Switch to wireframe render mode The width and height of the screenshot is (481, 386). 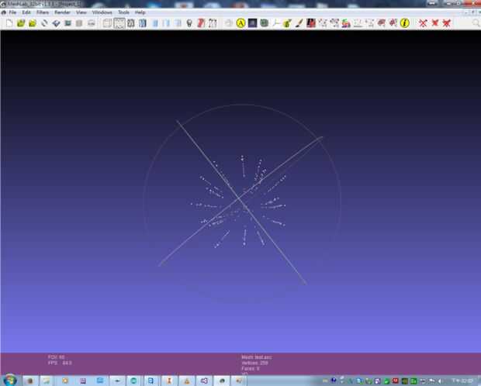click(x=131, y=23)
